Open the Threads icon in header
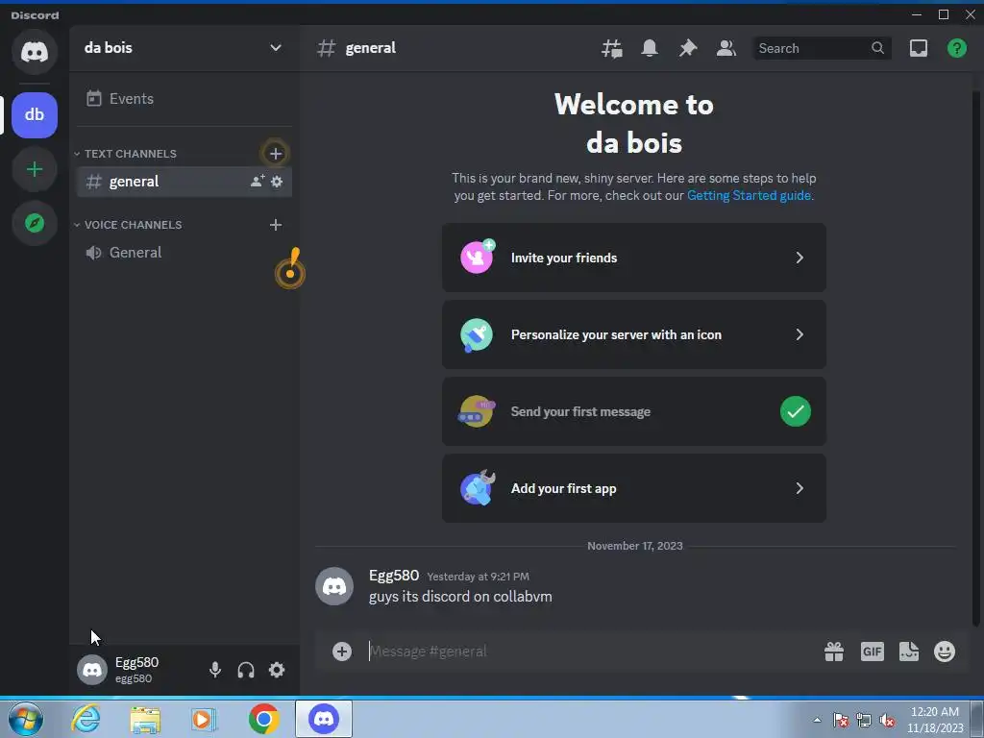Image resolution: width=984 pixels, height=738 pixels. coord(612,48)
